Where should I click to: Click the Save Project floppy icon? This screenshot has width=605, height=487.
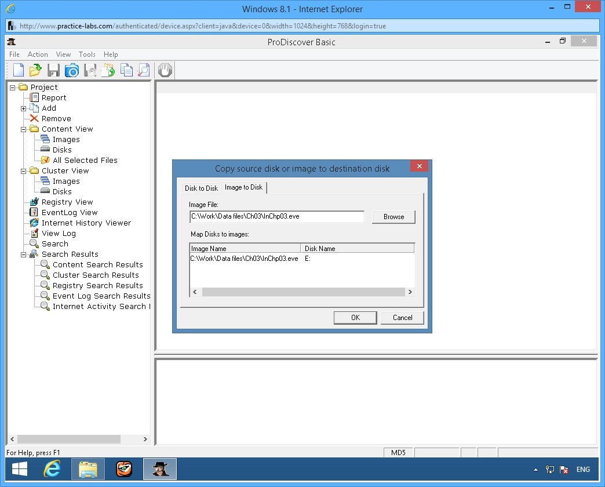(54, 71)
